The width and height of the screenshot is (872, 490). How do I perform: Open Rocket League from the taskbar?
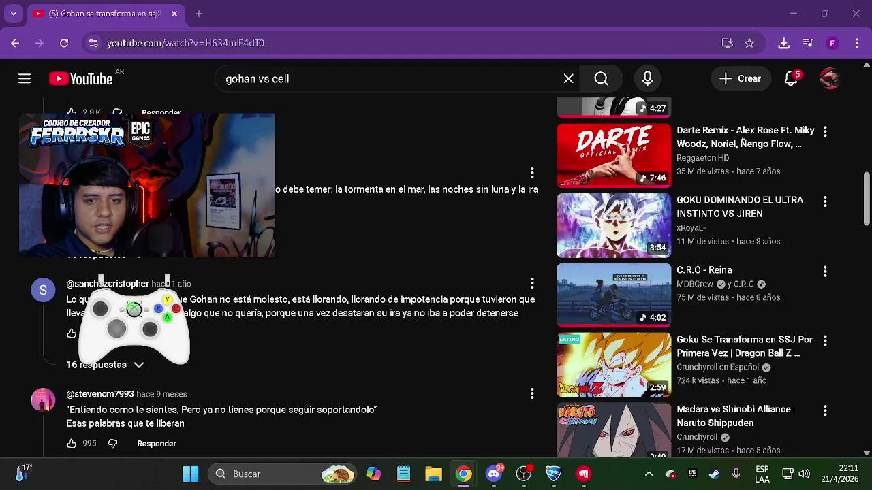554,474
